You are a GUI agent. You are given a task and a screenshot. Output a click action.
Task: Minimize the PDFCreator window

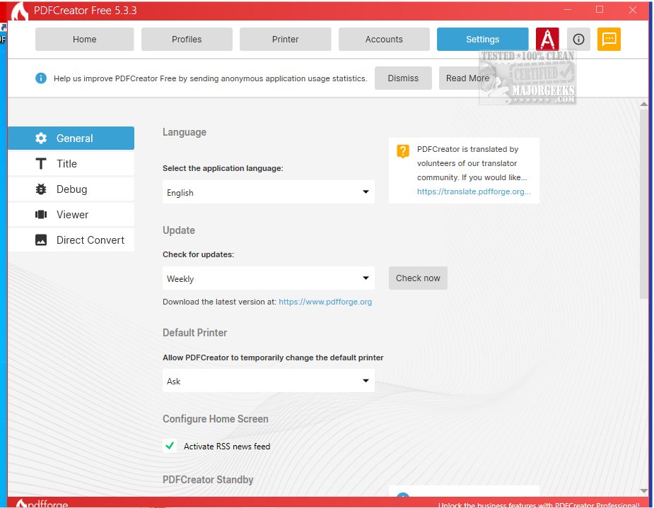[567, 10]
